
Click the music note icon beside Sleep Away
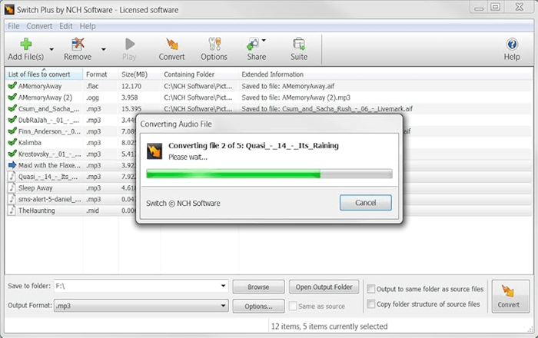[x=12, y=187]
